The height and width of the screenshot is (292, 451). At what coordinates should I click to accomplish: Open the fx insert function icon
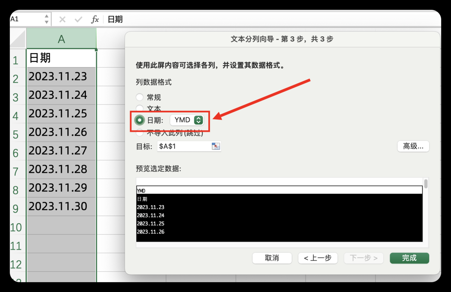[x=95, y=19]
